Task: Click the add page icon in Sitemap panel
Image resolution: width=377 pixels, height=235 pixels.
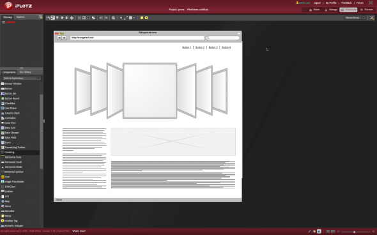Action: 40,17
